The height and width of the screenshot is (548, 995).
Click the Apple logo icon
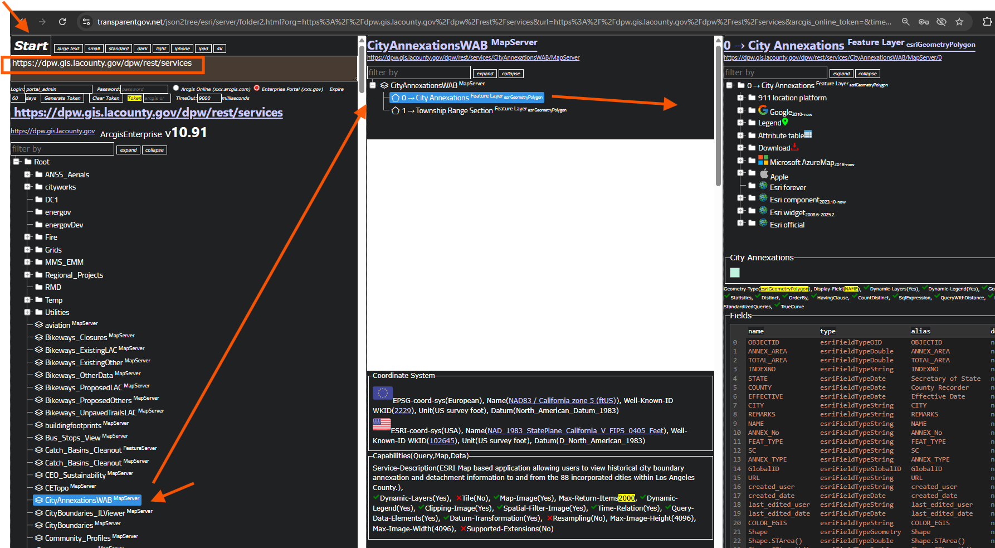(x=764, y=174)
